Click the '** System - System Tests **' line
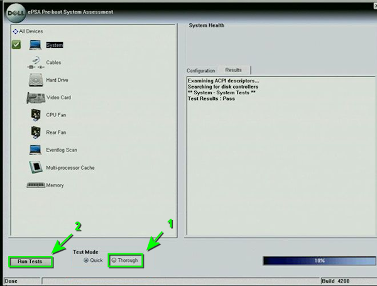This screenshot has height=286, width=377. pos(221,92)
